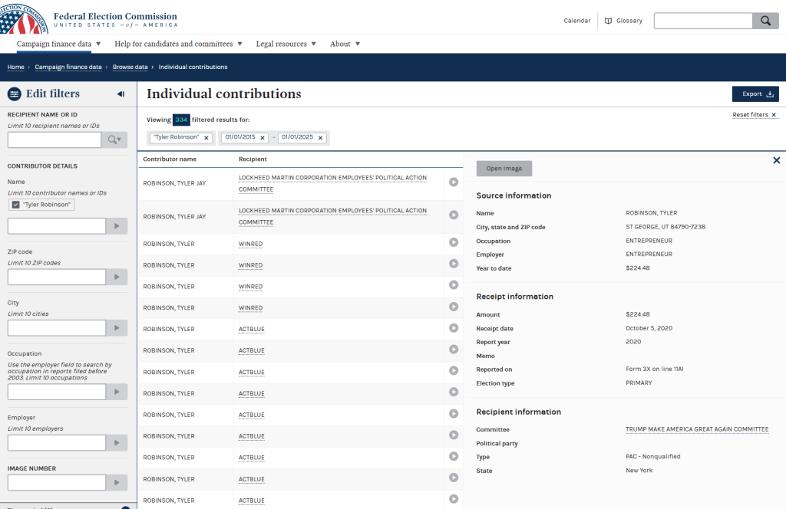Expand details for the first WINRED row

coord(454,244)
